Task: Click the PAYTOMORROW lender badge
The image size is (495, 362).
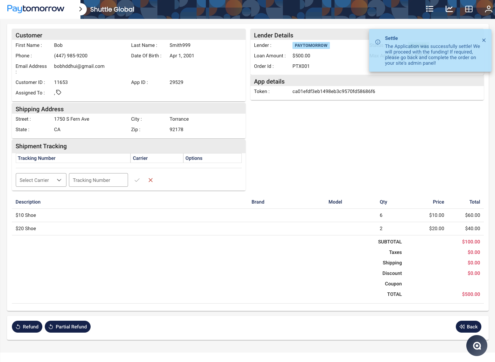Action: pyautogui.click(x=311, y=45)
